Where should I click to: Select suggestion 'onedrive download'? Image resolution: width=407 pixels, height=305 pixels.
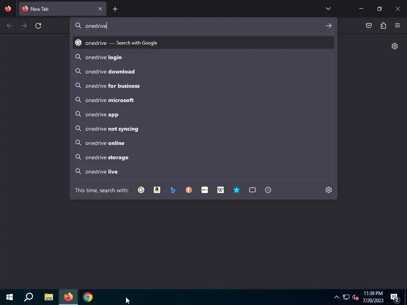(x=203, y=71)
